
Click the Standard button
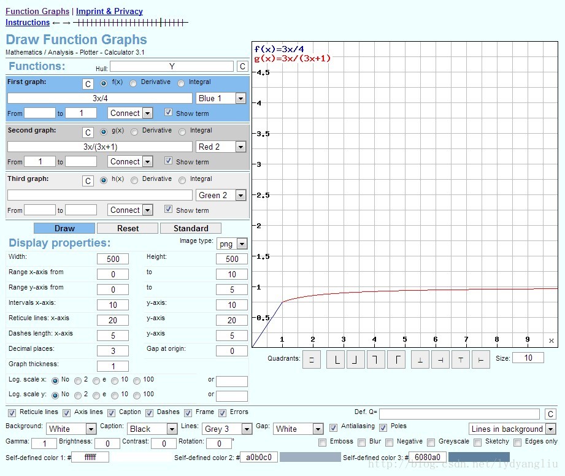click(191, 228)
